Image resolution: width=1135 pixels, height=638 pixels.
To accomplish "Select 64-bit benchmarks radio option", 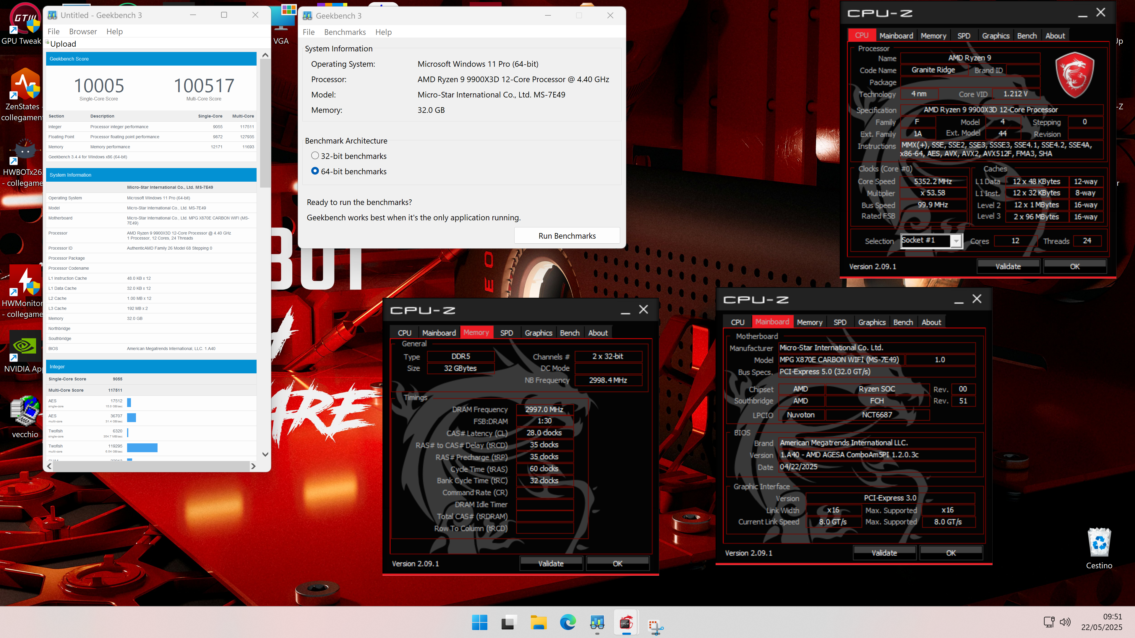I will pyautogui.click(x=314, y=171).
